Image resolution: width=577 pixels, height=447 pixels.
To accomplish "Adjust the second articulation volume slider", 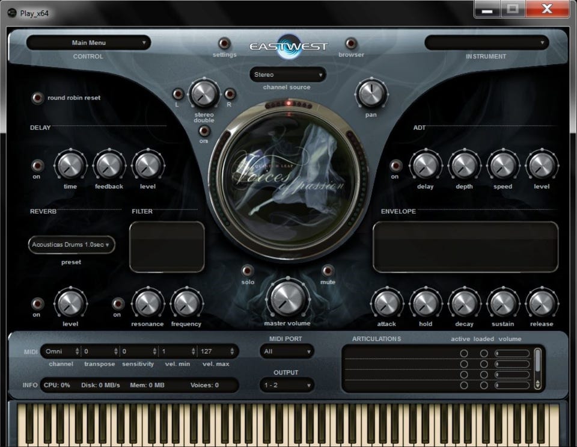I will tap(512, 364).
